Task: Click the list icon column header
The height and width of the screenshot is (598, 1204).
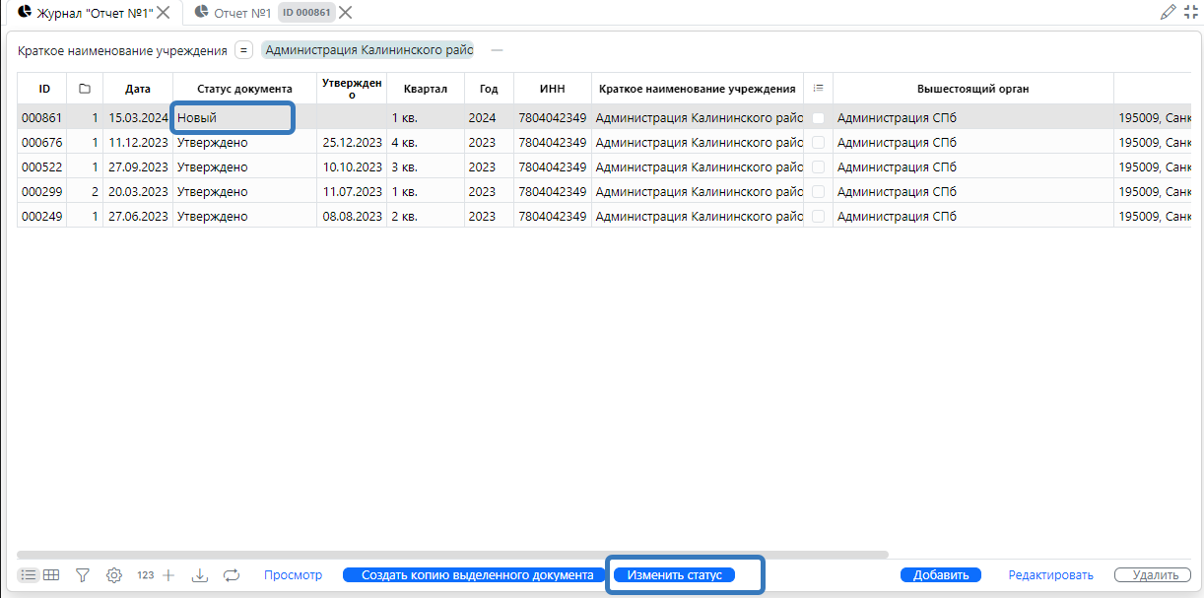Action: click(x=818, y=89)
